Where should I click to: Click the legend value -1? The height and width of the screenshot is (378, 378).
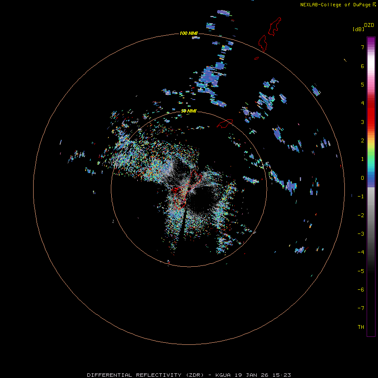(x=361, y=197)
